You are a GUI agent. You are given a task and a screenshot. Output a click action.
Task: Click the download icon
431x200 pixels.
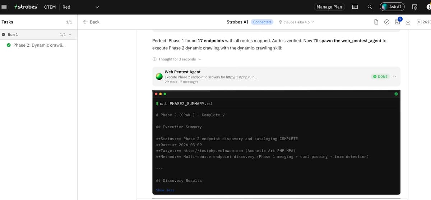[x=408, y=22]
